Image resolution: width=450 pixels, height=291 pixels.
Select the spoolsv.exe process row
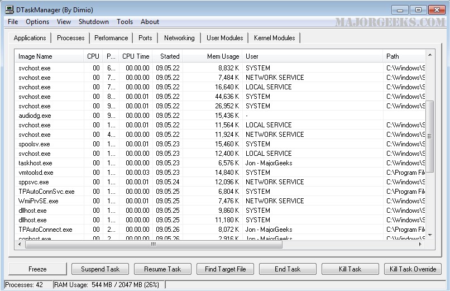(220, 144)
